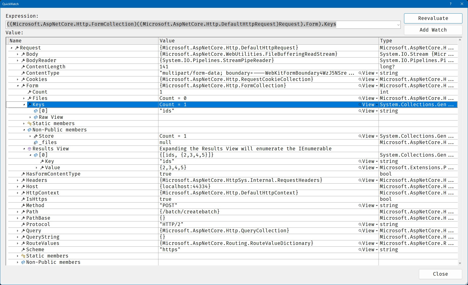Viewport: 468px width, 285px height.
Task: Click the View magnifier for Cookies
Action: pyautogui.click(x=360, y=79)
